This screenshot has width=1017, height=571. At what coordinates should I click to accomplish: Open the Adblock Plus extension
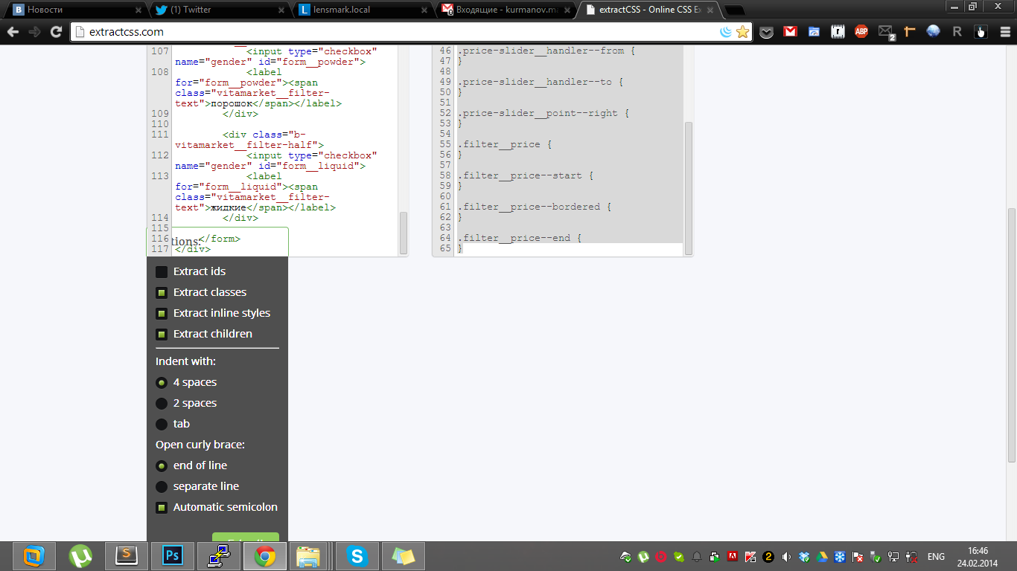[861, 32]
